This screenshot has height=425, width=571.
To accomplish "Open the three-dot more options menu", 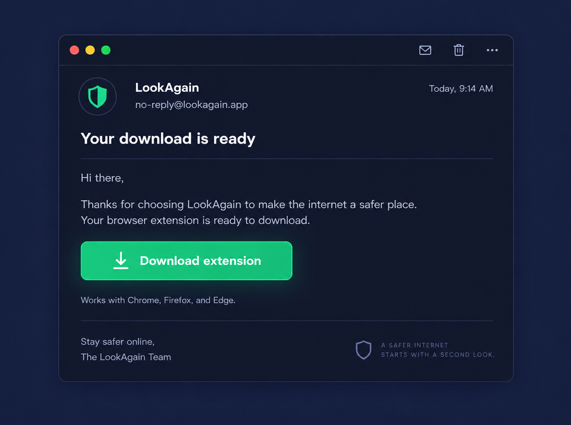I will point(492,50).
